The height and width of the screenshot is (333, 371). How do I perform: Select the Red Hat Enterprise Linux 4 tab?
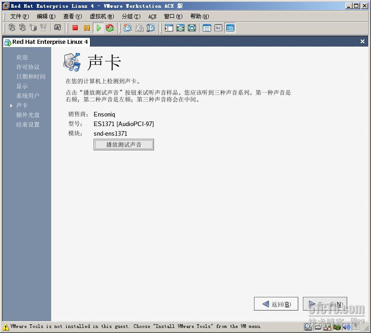click(47, 42)
